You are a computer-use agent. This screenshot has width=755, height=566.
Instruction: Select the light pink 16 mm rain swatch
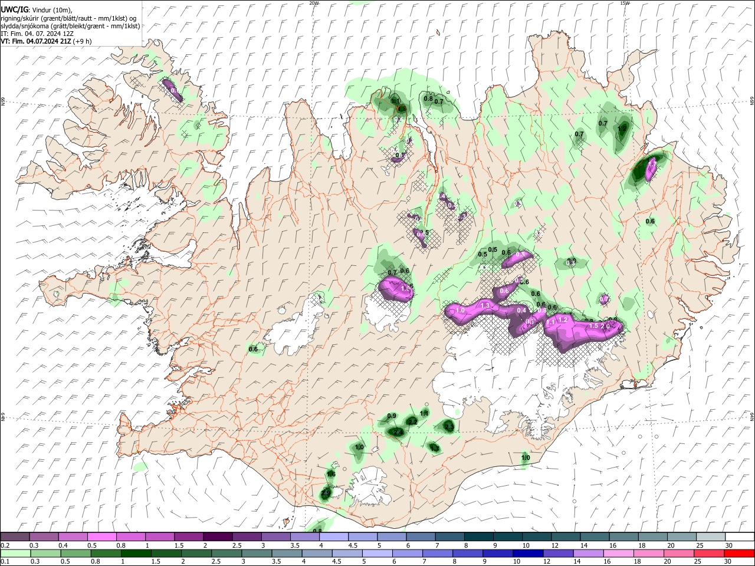(618, 554)
